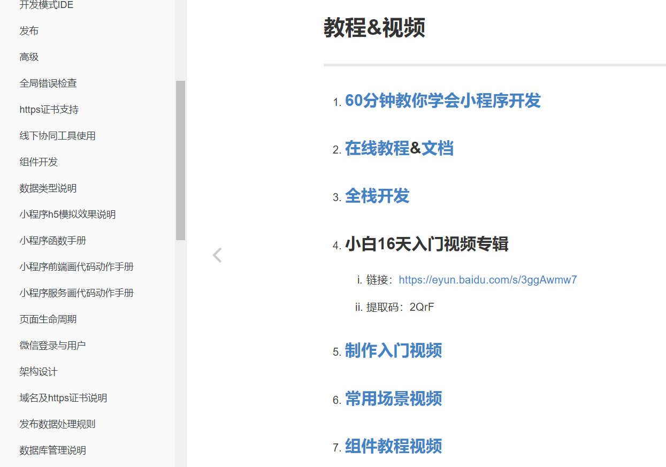The height and width of the screenshot is (467, 666).
Task: Open https证书支持 sidebar entry
Action: pos(49,110)
